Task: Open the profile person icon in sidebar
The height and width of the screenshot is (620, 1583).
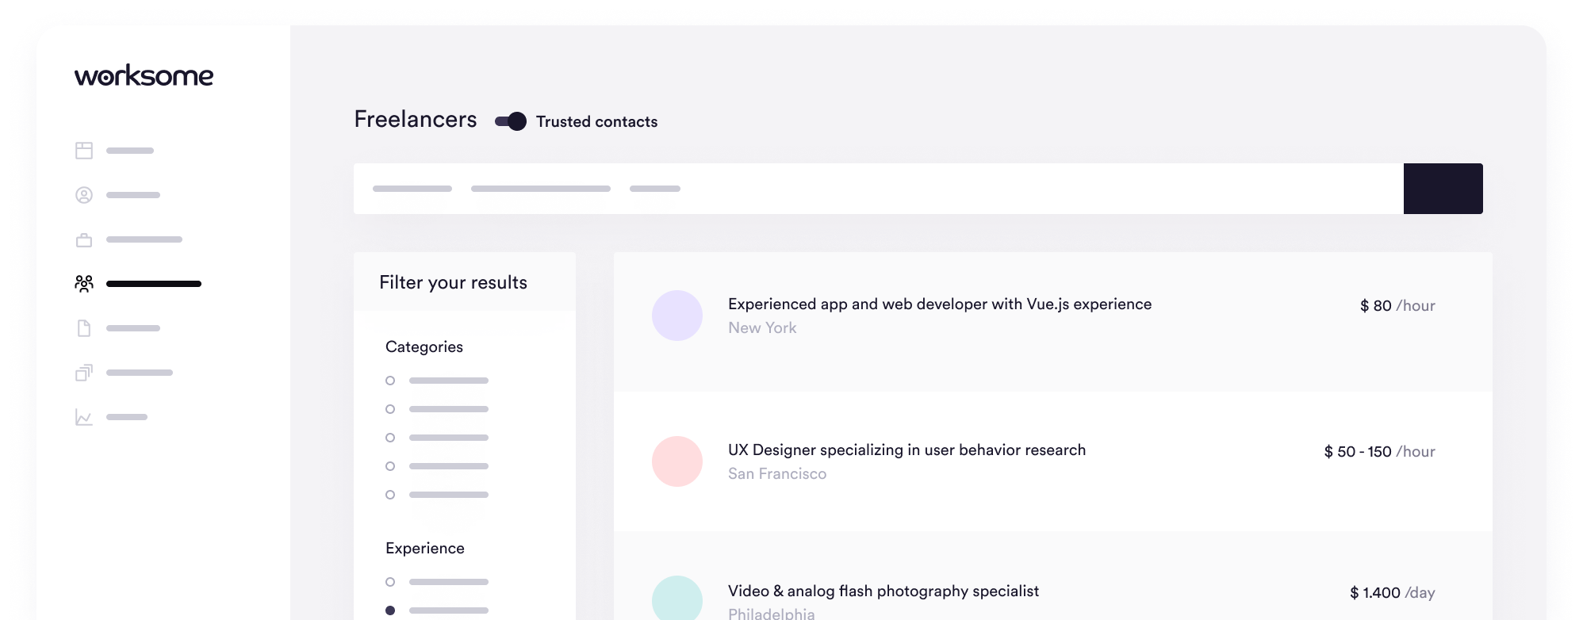Action: tap(84, 195)
